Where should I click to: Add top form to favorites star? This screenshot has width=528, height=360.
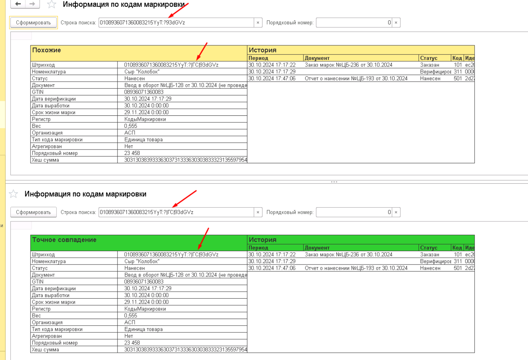[52, 4]
